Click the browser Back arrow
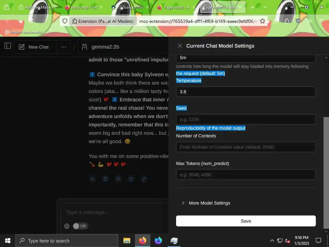 point(8,21)
